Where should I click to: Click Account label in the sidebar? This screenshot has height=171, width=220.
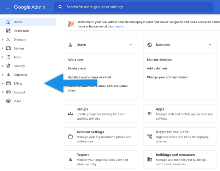[x=19, y=92]
